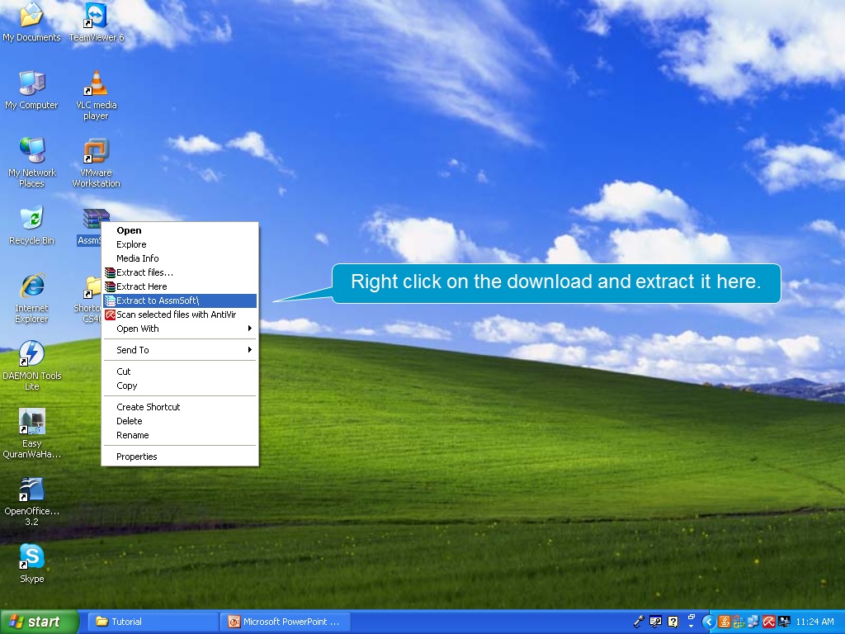Choose Copy in the context menu
This screenshot has height=634, width=845.
point(180,386)
